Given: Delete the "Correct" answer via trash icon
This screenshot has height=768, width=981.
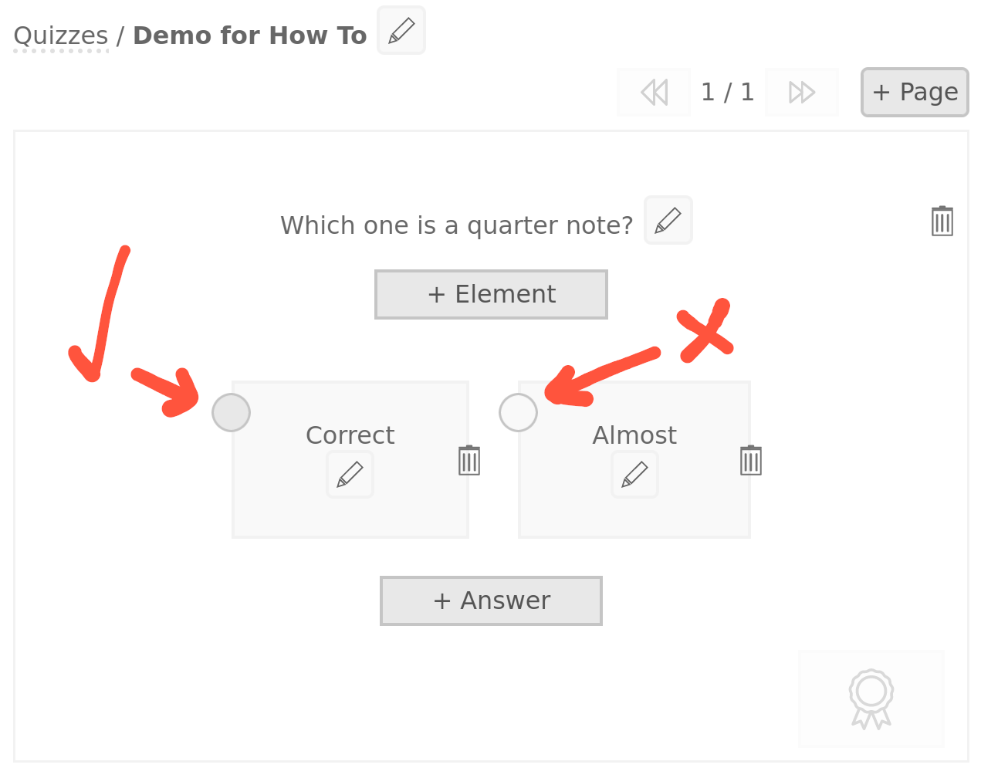Looking at the screenshot, I should [469, 460].
